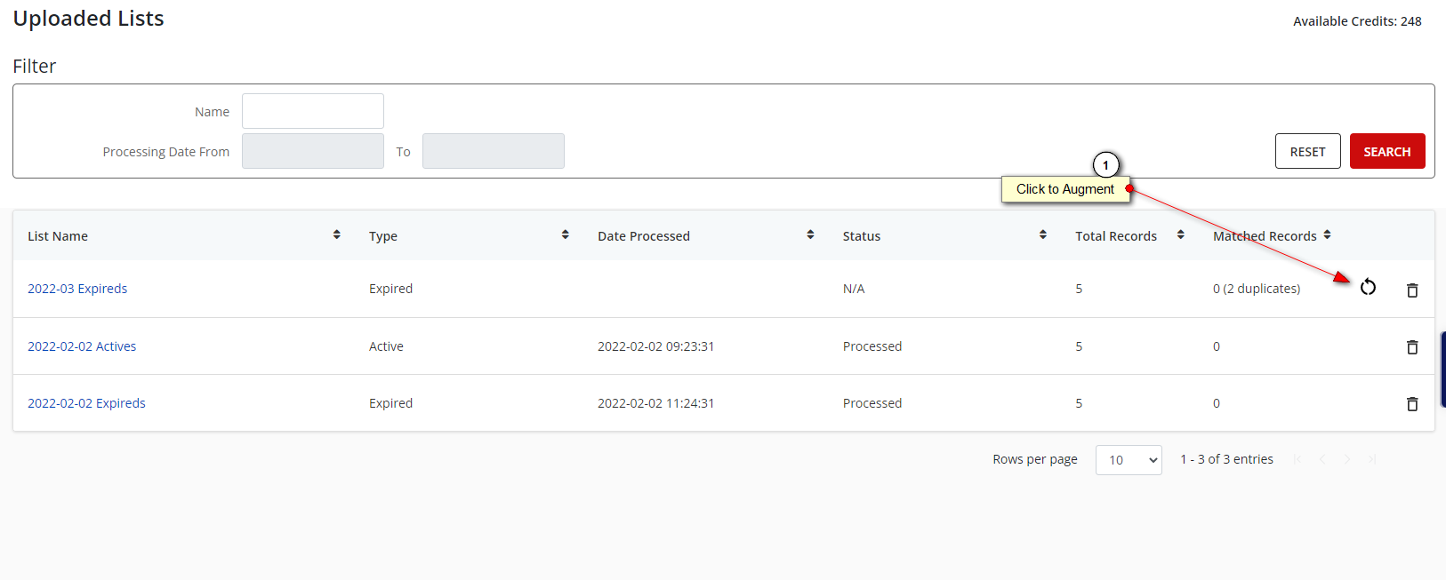Screen dimensions: 1446x580
Task: Sort by Status column arrows
Action: [x=1043, y=234]
